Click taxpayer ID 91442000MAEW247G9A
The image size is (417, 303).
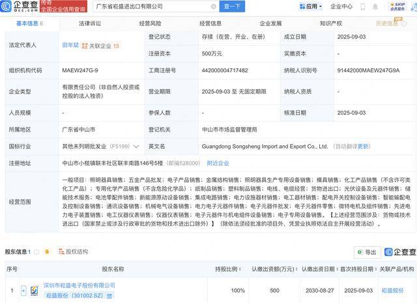[x=368, y=70]
